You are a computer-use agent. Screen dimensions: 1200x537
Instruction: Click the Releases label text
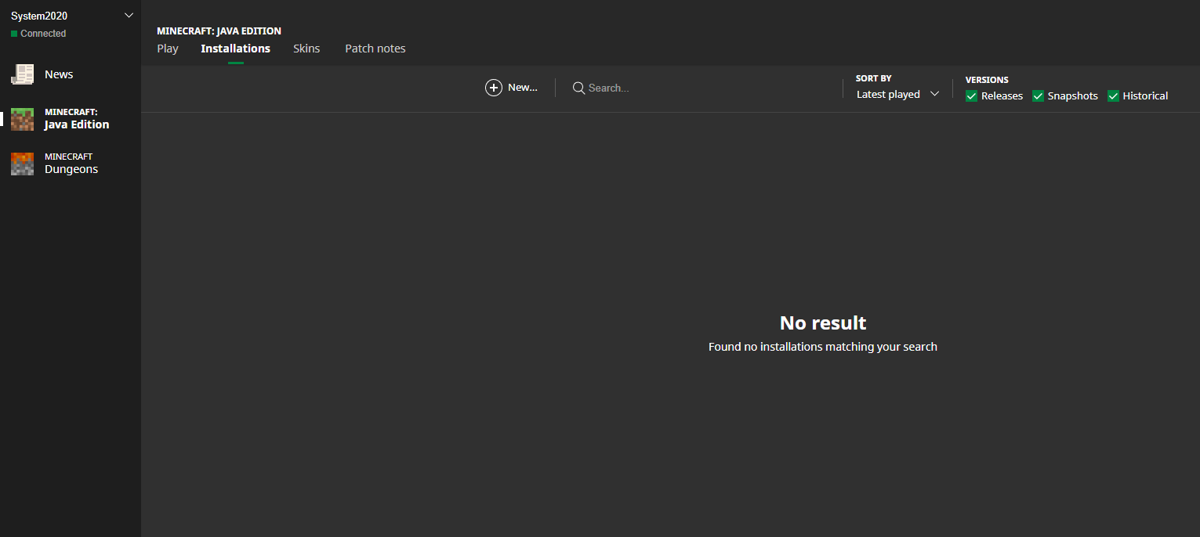(1002, 96)
